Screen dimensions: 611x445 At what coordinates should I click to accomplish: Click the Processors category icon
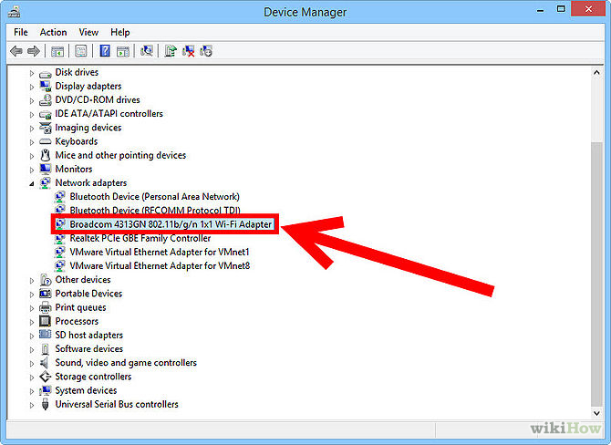pos(46,322)
